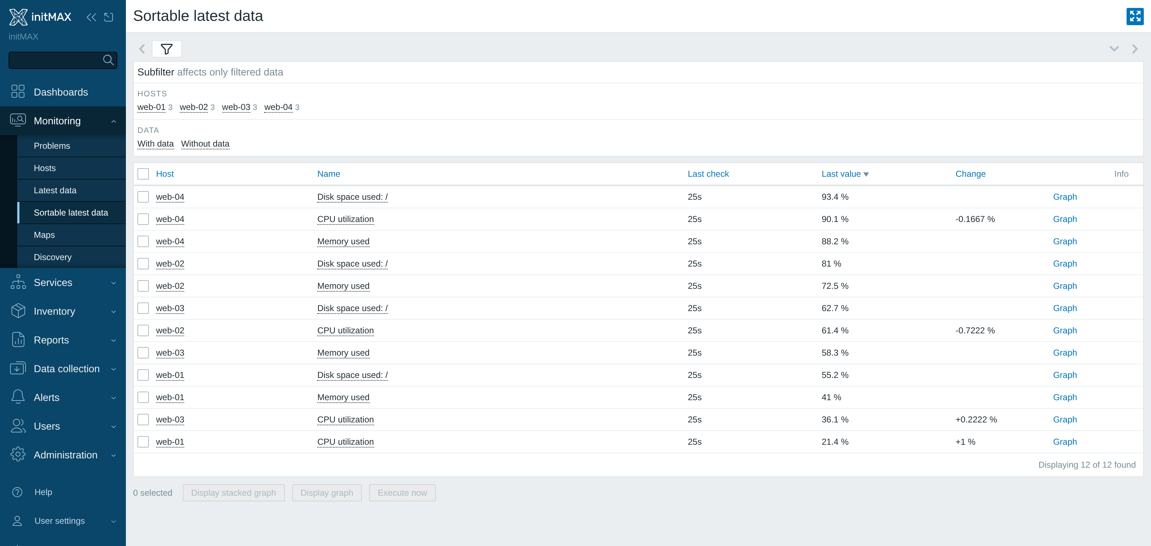Go to next filter tab arrow
The width and height of the screenshot is (1151, 546).
coord(1135,49)
